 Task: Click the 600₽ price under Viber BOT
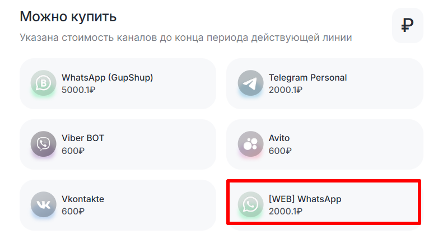pyautogui.click(x=73, y=150)
